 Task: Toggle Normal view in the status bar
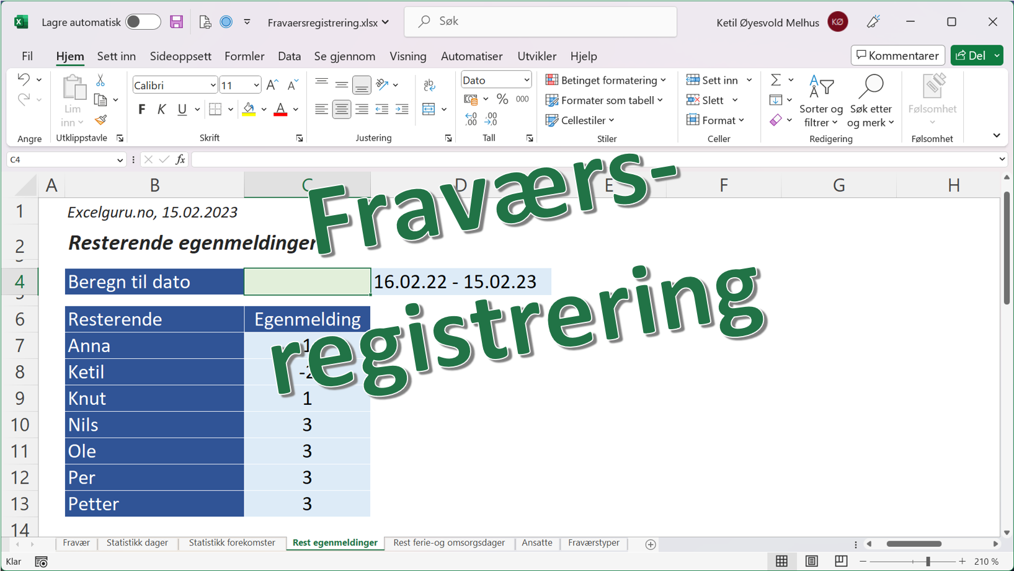(781, 561)
